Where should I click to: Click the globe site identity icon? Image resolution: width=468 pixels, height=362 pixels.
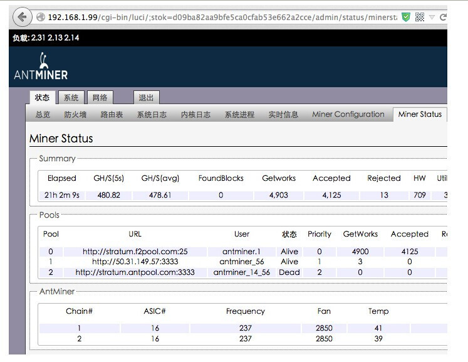(40, 17)
